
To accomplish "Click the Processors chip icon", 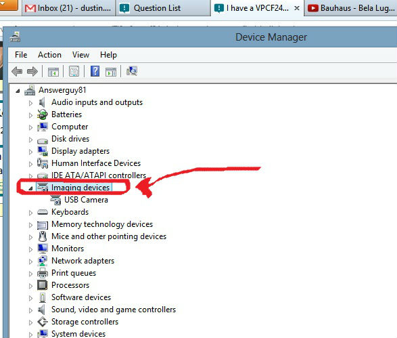I will click(43, 285).
